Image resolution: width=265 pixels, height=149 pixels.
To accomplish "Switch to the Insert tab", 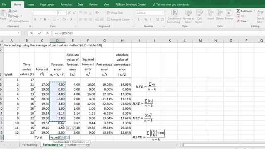I will point(31,5).
